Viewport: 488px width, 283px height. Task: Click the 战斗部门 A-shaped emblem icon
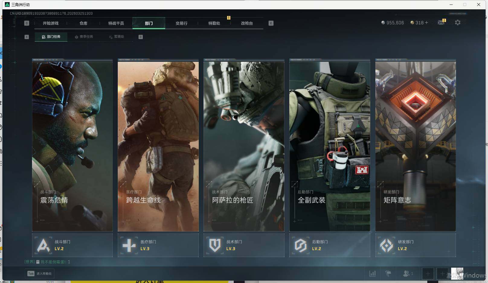[43, 245]
